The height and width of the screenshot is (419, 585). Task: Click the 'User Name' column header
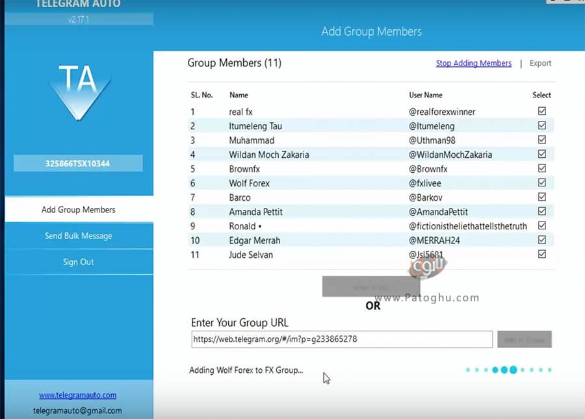(425, 95)
